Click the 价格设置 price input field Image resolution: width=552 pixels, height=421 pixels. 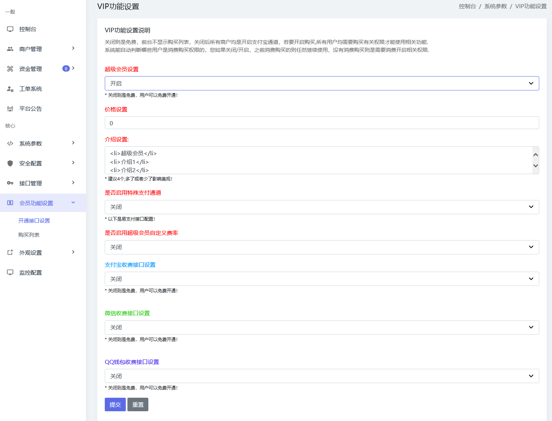321,123
